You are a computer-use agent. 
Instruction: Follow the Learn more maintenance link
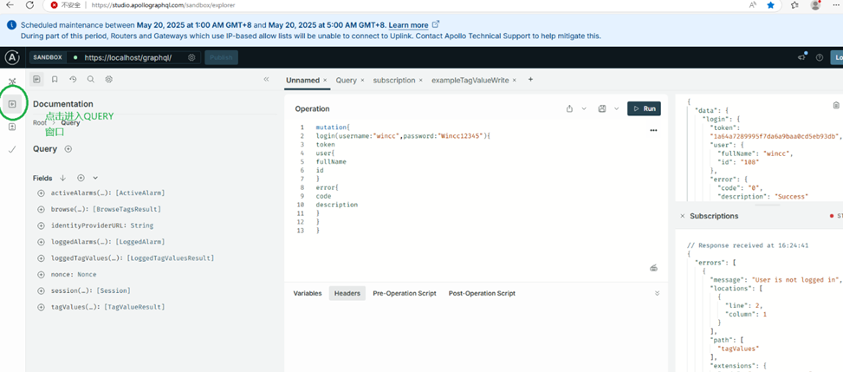coord(409,25)
